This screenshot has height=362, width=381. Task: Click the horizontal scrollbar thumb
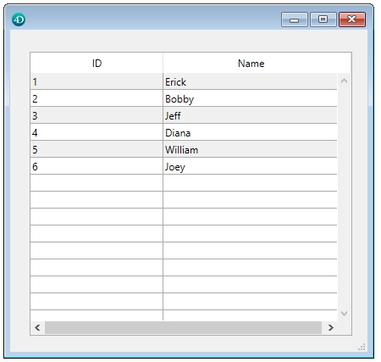pyautogui.click(x=183, y=327)
